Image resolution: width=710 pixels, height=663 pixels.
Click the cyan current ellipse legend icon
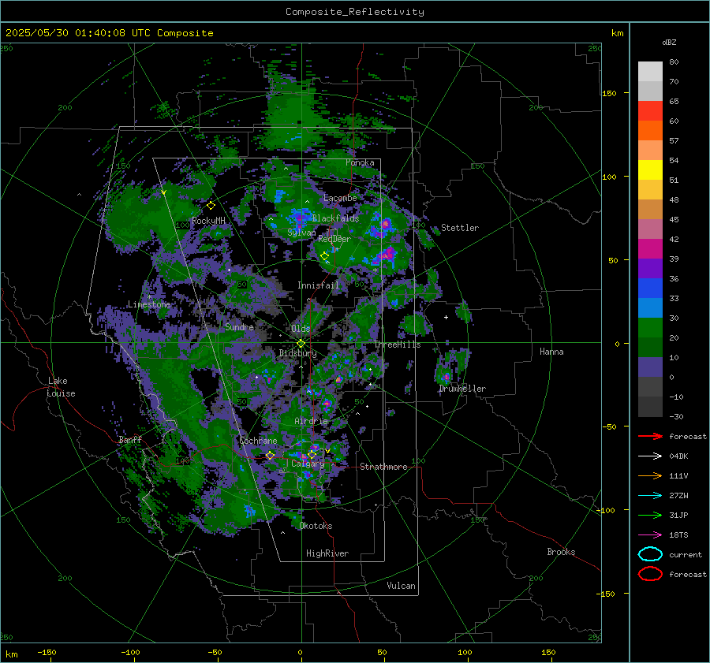(650, 554)
